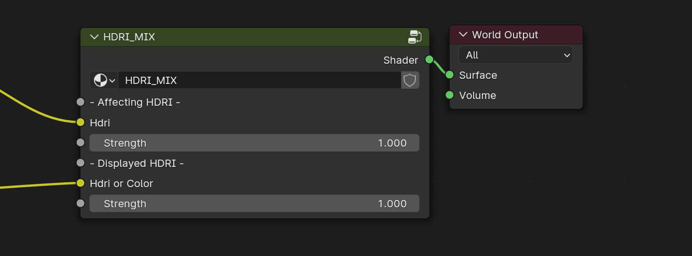This screenshot has width=692, height=256.
Task: Click the yellow Hdri input socket
Action: pos(80,122)
